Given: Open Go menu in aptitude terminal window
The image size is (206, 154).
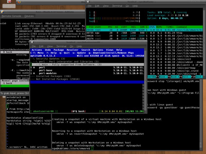Looking at the screenshot, I should coord(72,46).
